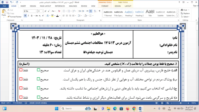Image resolution: width=199 pixels, height=112 pixels.
Task: Check صحیح box for question ج
Action: (x=38, y=88)
